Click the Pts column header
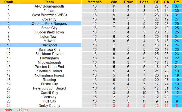 (177, 2)
